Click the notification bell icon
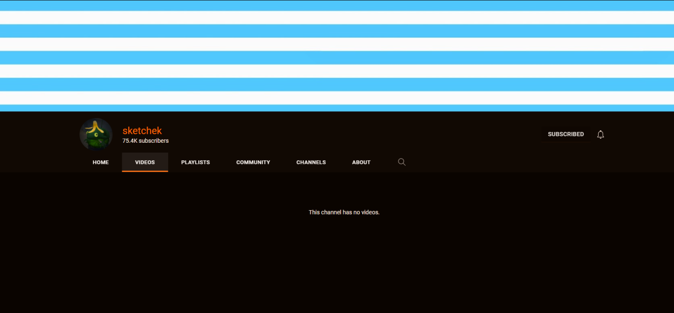The height and width of the screenshot is (313, 674). coord(601,134)
